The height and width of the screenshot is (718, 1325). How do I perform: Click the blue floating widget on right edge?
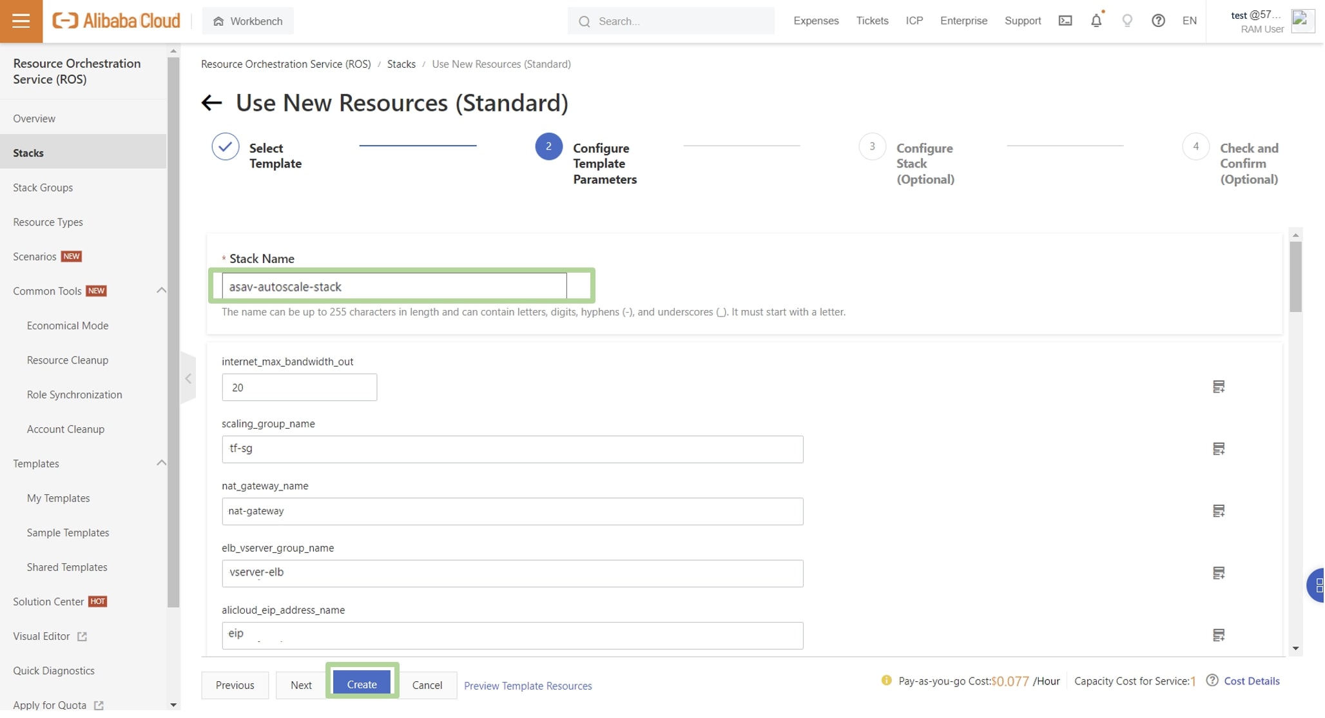(x=1317, y=585)
